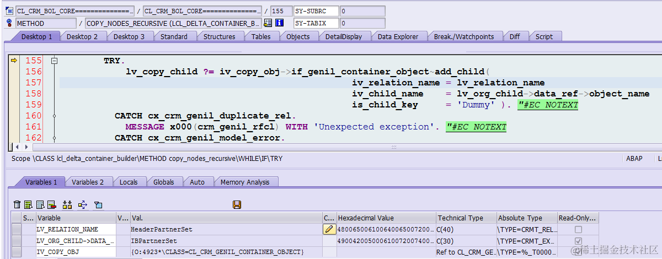The image size is (662, 259).
Task: Click line number 160 in the editor margin
Action: pos(34,116)
